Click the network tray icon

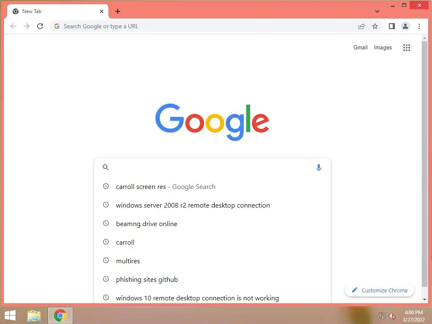pyautogui.click(x=382, y=316)
